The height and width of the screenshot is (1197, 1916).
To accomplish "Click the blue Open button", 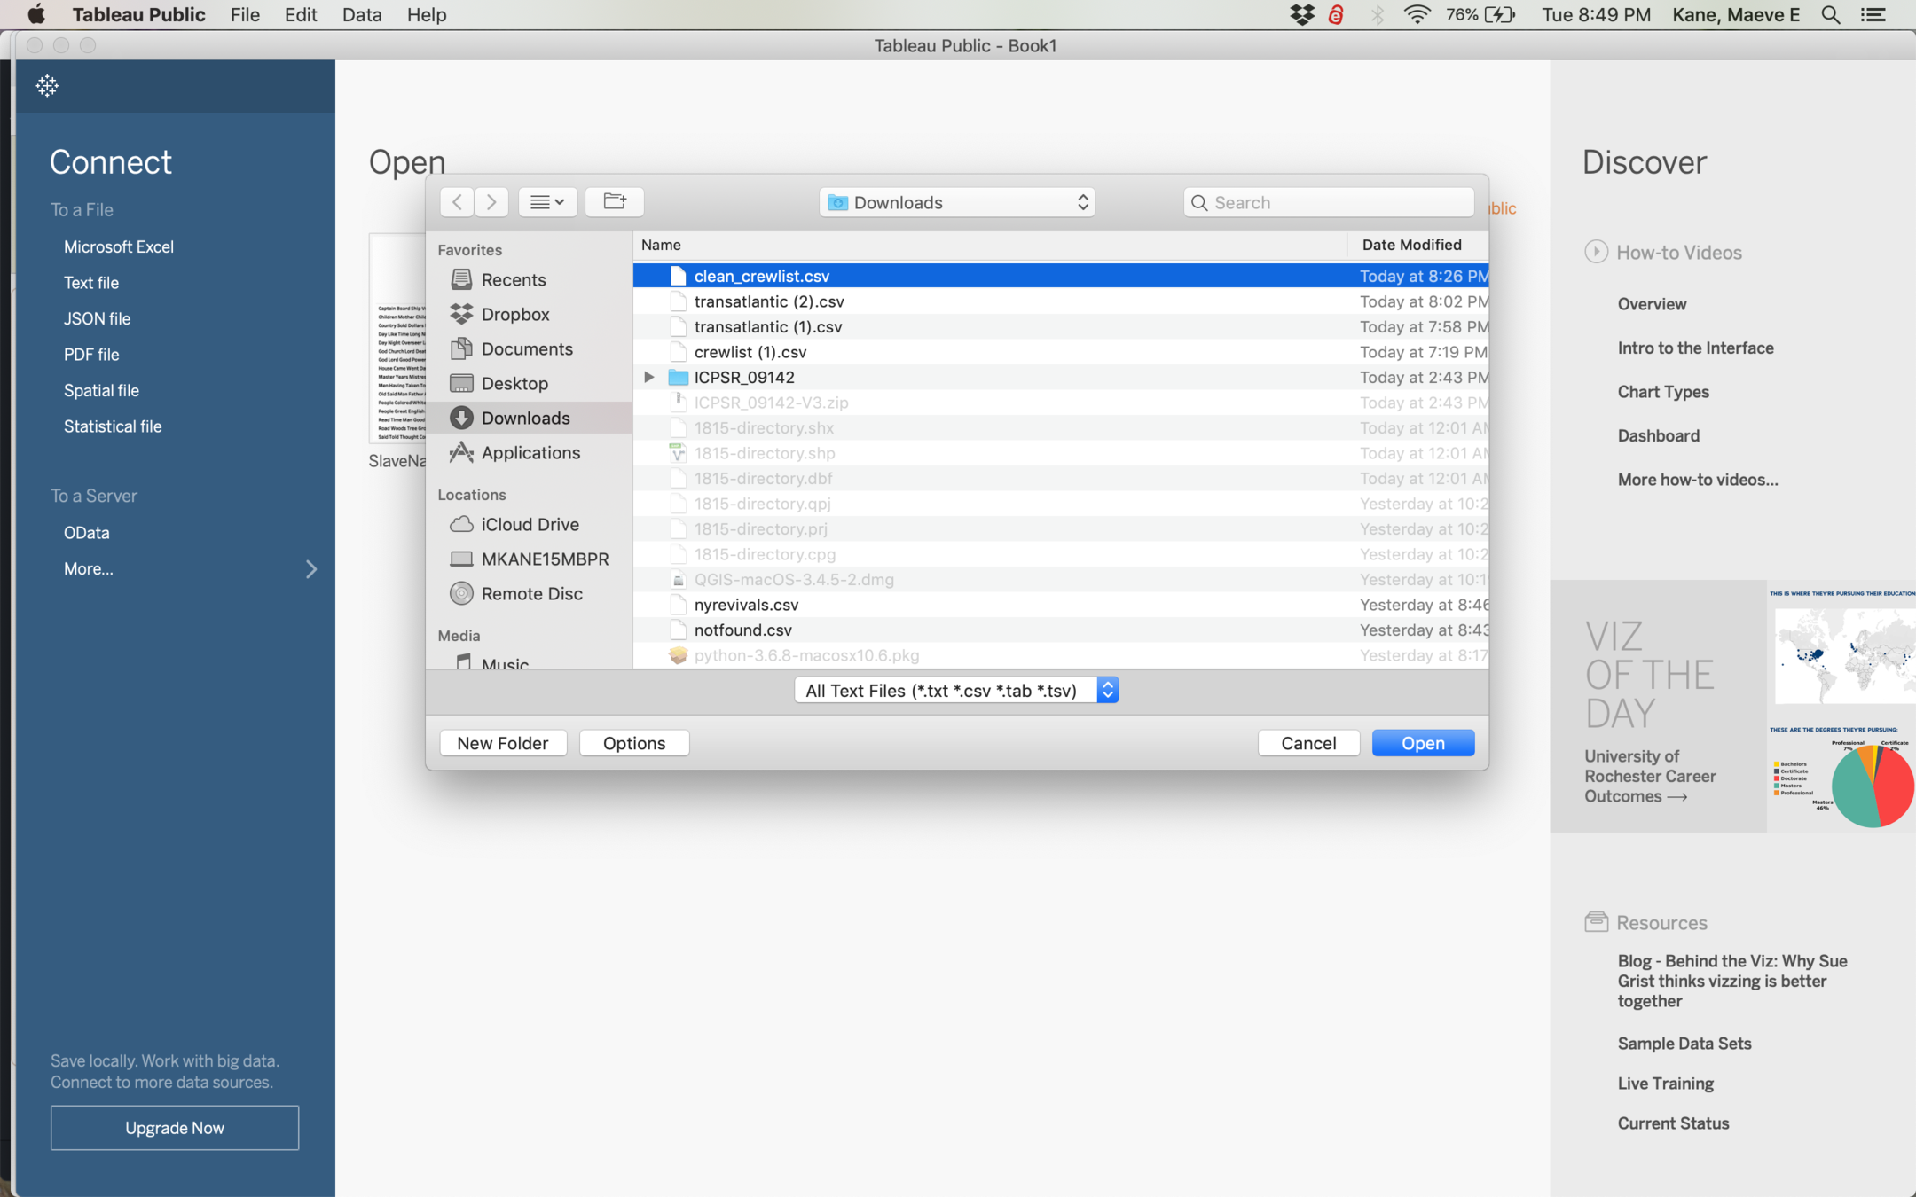I will 1423,743.
